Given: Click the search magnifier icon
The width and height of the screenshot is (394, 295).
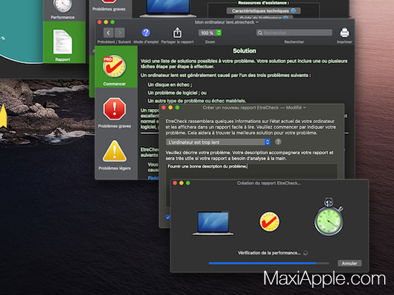Looking at the screenshot, I should [x=260, y=33].
